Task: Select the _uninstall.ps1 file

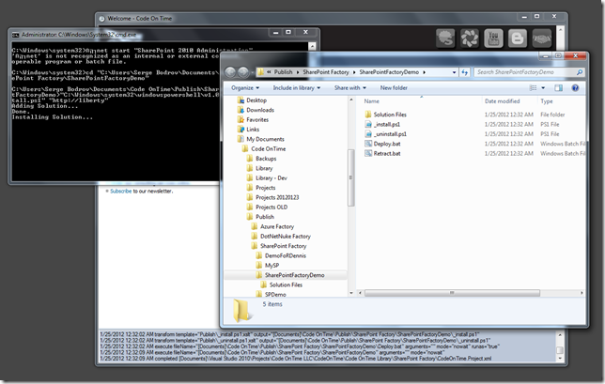Action: 390,133
